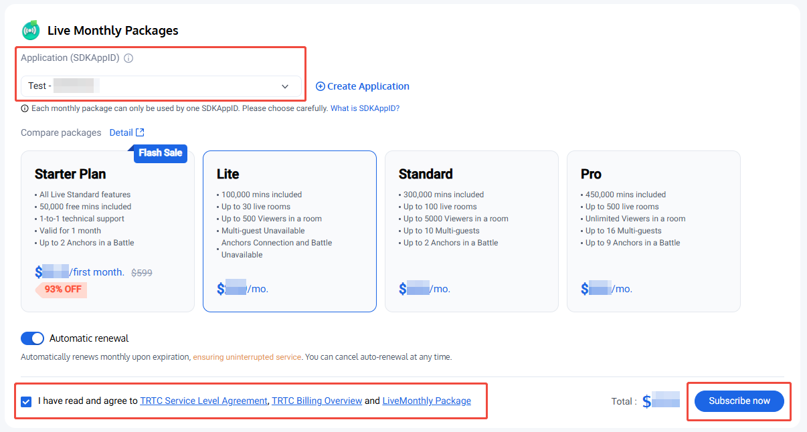Image resolution: width=807 pixels, height=432 pixels.
Task: Open the Application SDKAppID dropdown
Action: (161, 86)
